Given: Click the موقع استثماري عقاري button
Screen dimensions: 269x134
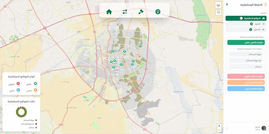Looking at the screenshot, I should (246, 42).
